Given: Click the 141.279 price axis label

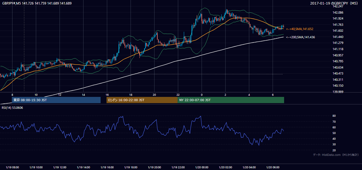Looking at the screenshot, I should pyautogui.click(x=338, y=43).
